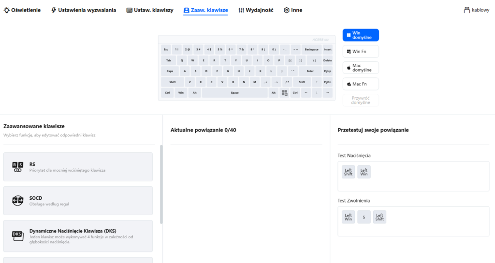Click the SOCD arrows icon

pyautogui.click(x=18, y=201)
